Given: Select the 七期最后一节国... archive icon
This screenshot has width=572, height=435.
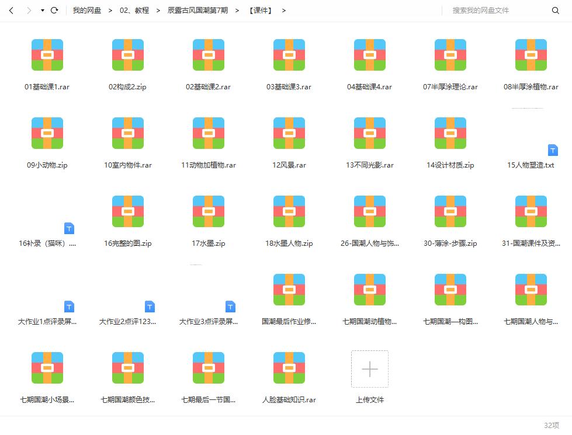Looking at the screenshot, I should pyautogui.click(x=209, y=368).
